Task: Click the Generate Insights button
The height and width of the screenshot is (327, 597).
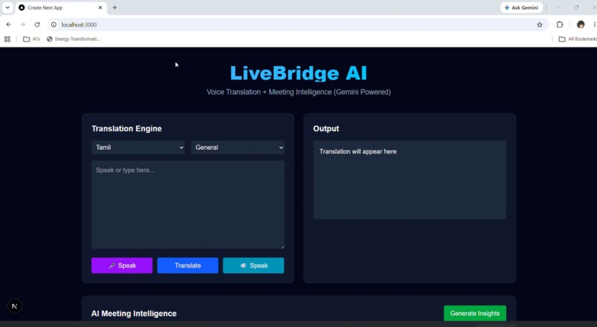Action: pyautogui.click(x=475, y=313)
